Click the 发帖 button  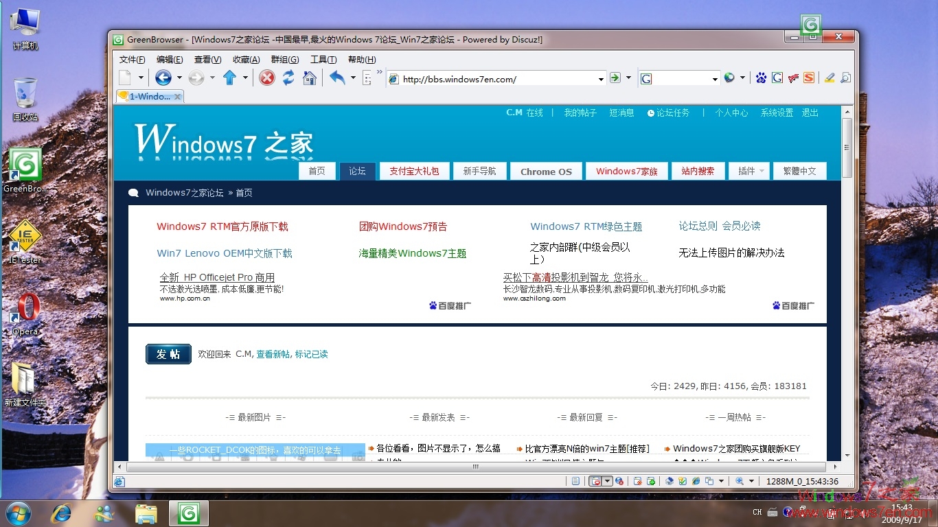(168, 354)
